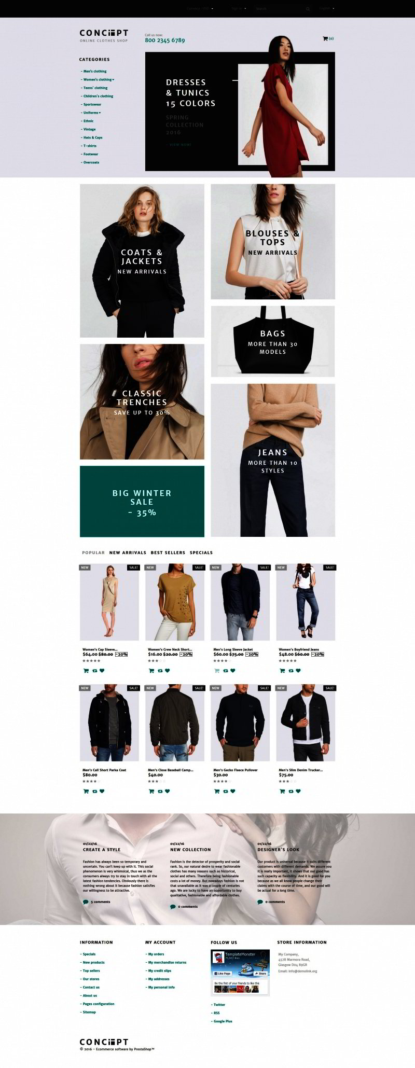This screenshot has height=1068, width=415.
Task: Switch to the New Arrivals tab
Action: (x=128, y=552)
